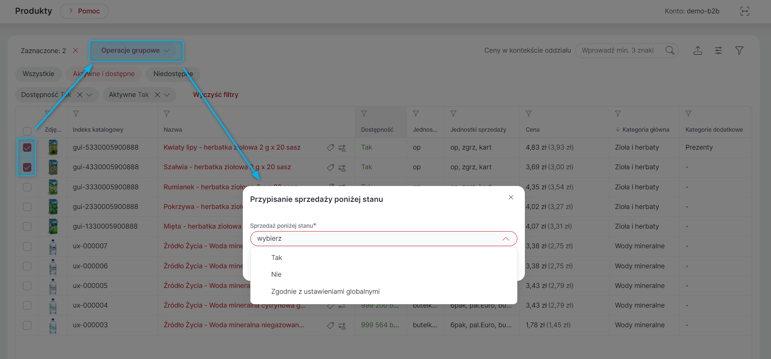This screenshot has width=771, height=359.
Task: Open column settings sliders icon
Action: click(x=718, y=51)
